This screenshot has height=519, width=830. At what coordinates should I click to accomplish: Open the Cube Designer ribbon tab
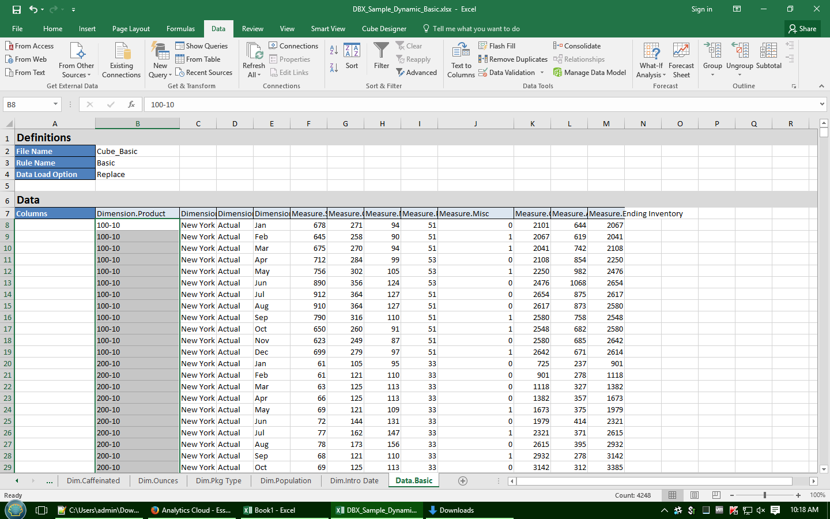tap(384, 29)
